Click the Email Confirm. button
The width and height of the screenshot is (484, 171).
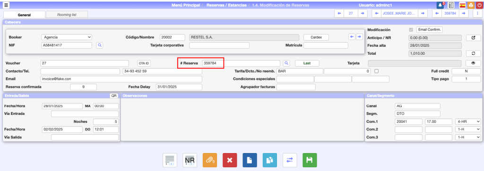430,30
